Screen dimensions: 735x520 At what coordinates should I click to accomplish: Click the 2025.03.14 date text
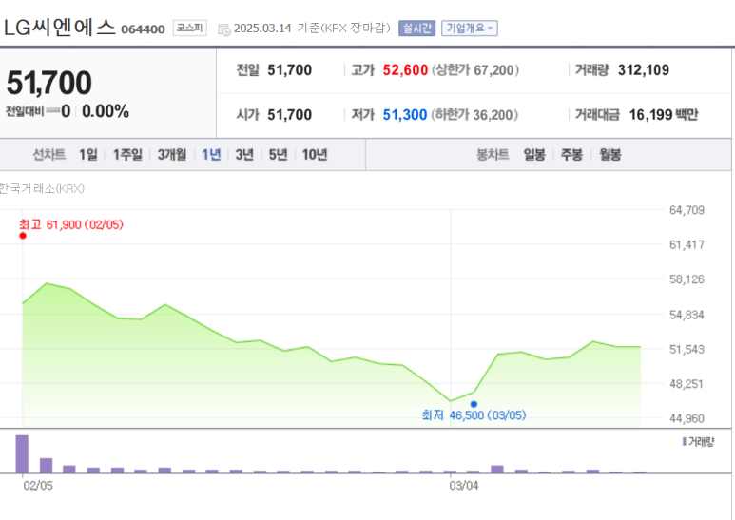(262, 29)
